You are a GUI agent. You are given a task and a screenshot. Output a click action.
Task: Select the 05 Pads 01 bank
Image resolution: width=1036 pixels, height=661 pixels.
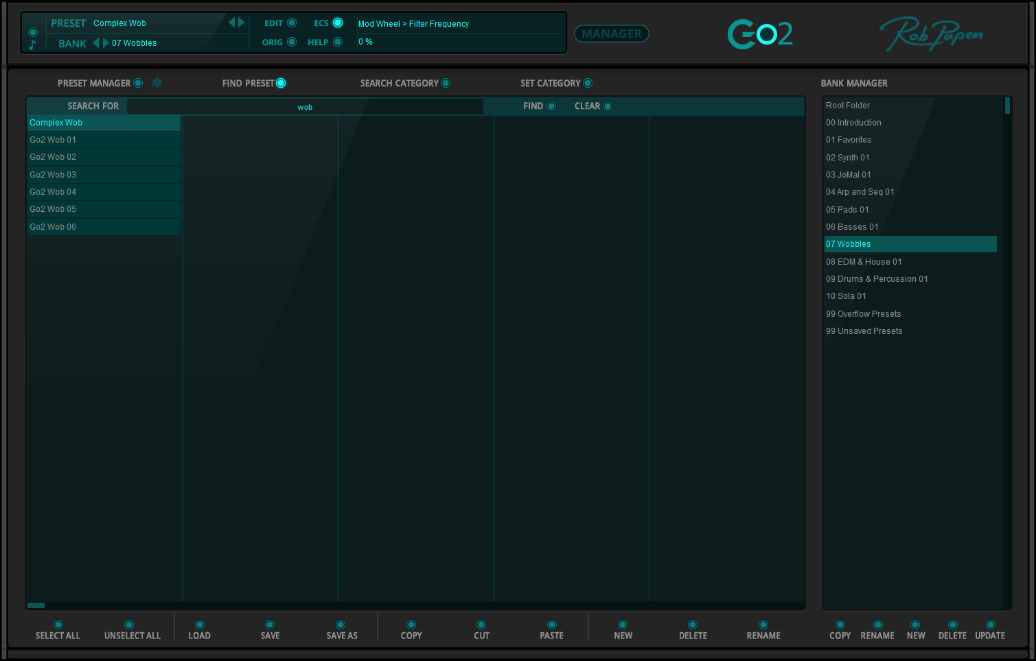tap(910, 210)
